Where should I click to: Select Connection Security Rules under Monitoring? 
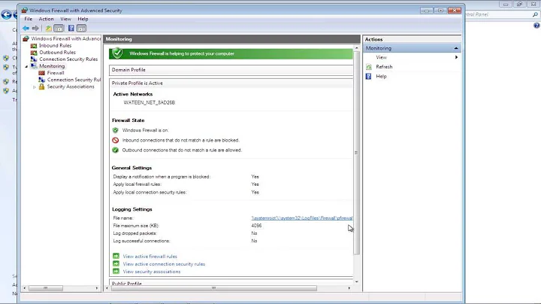tap(74, 80)
